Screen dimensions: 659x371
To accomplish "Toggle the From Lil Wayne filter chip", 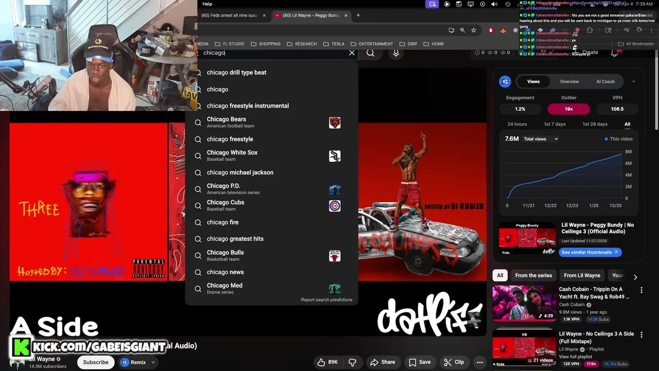I will [582, 275].
